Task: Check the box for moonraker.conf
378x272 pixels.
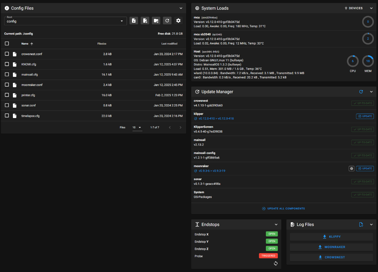Action: (7, 85)
